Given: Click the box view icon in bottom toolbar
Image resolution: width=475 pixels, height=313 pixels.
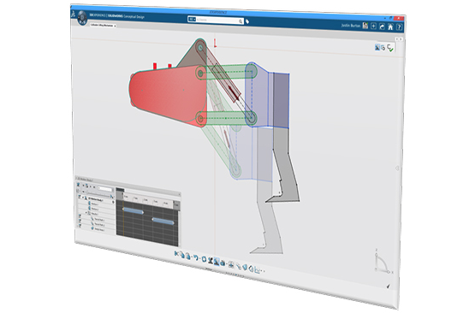Looking at the screenshot, I should click(251, 269).
